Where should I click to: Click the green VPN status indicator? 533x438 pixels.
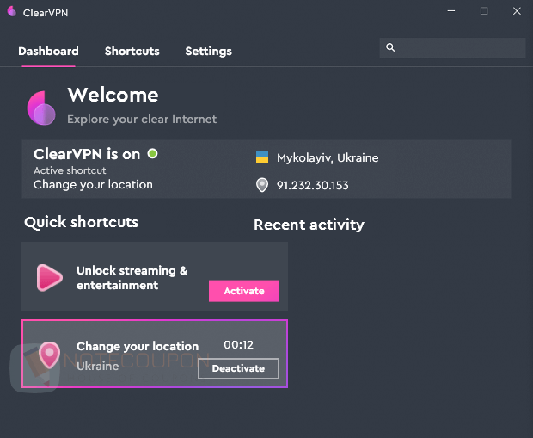[153, 153]
